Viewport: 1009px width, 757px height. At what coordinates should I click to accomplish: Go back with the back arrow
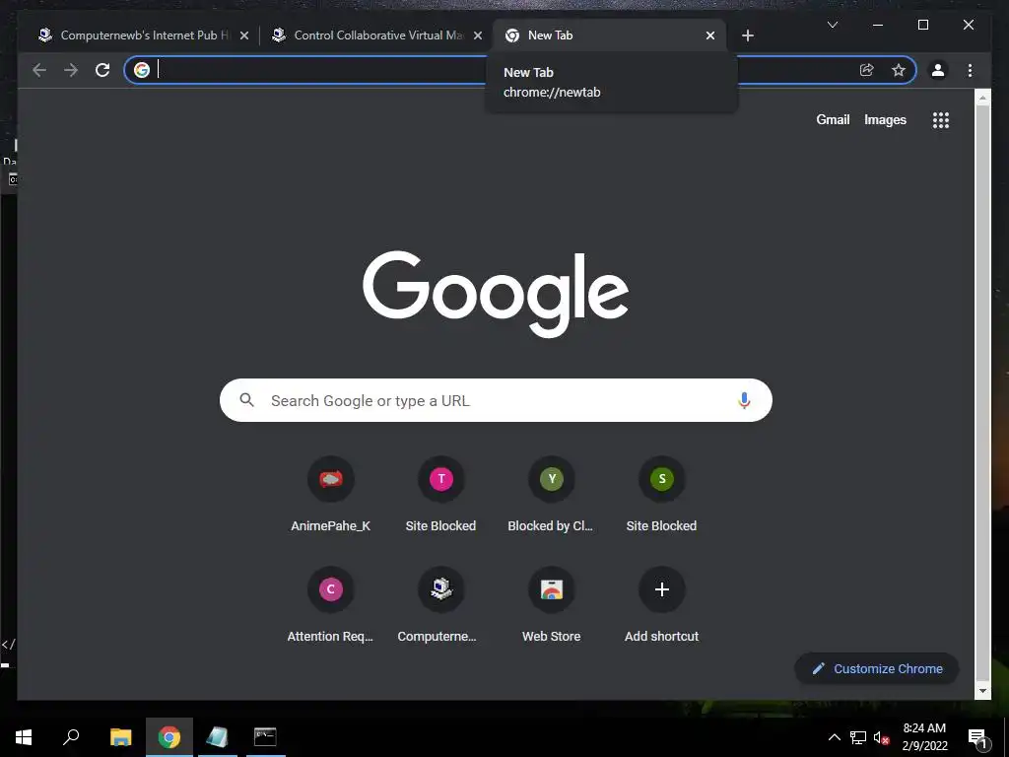[x=39, y=70]
